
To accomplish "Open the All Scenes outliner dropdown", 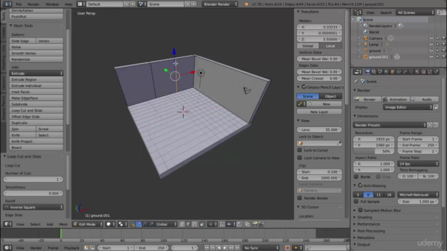I will 415,13.
